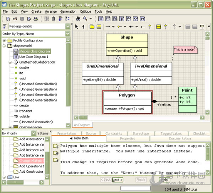
Task: Select the Composition filled-diamond tool
Action: (131, 27)
